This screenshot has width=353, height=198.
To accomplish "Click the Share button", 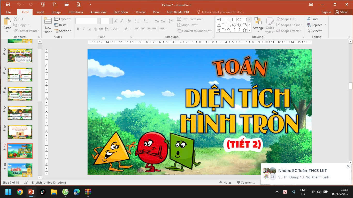I will point(342,12).
